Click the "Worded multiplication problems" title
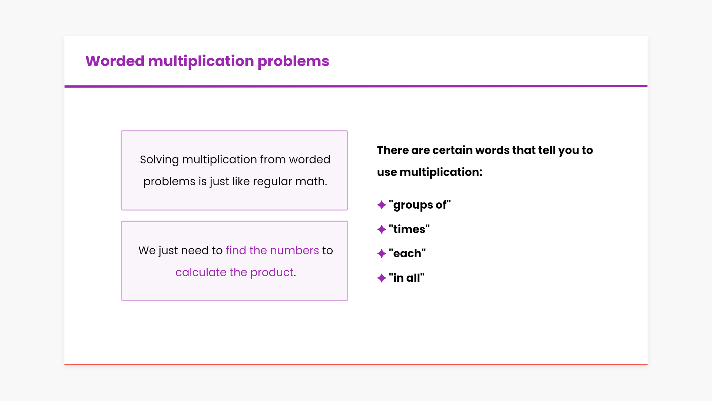 coord(207,61)
